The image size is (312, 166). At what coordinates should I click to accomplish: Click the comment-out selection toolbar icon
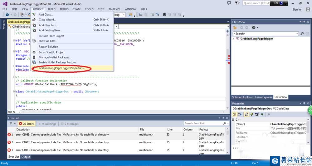tap(153, 15)
